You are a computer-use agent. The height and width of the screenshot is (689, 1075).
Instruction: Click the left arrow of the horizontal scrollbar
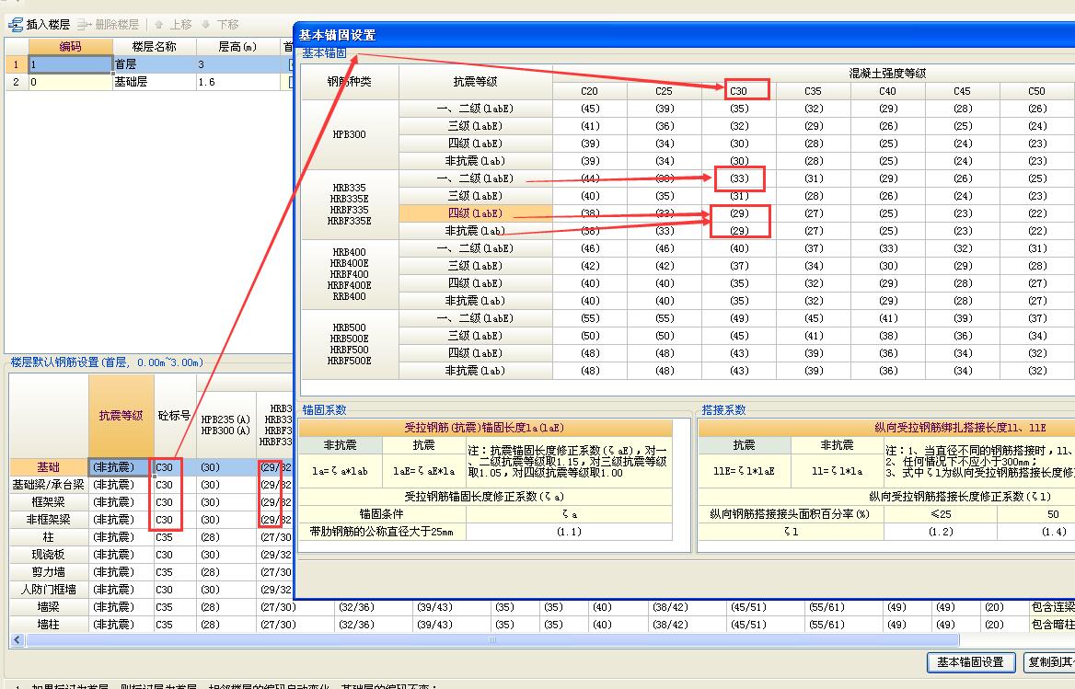(17, 639)
